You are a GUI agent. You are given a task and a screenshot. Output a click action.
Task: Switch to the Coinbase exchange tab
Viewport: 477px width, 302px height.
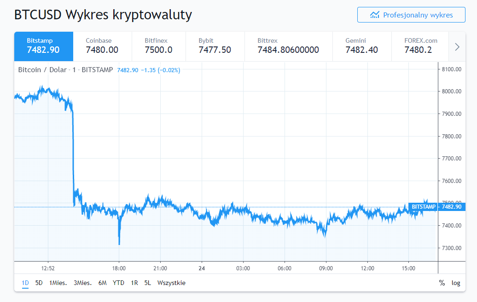tap(103, 46)
